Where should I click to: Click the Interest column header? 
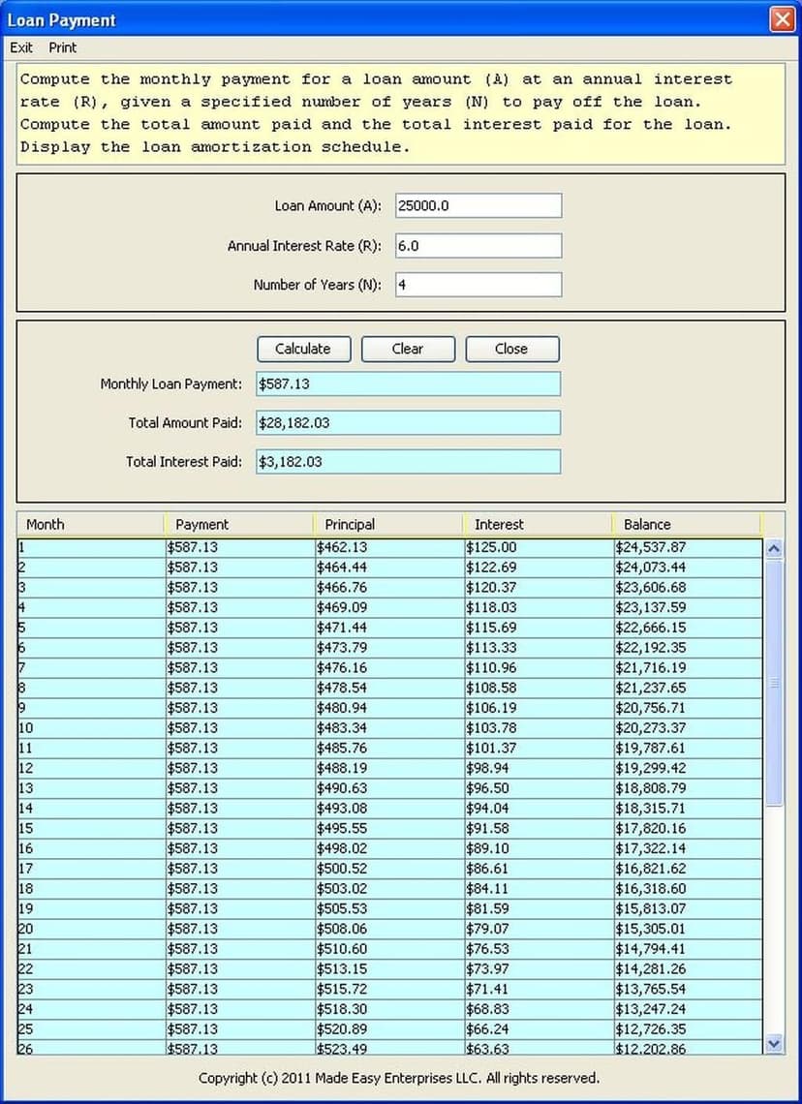tap(538, 525)
